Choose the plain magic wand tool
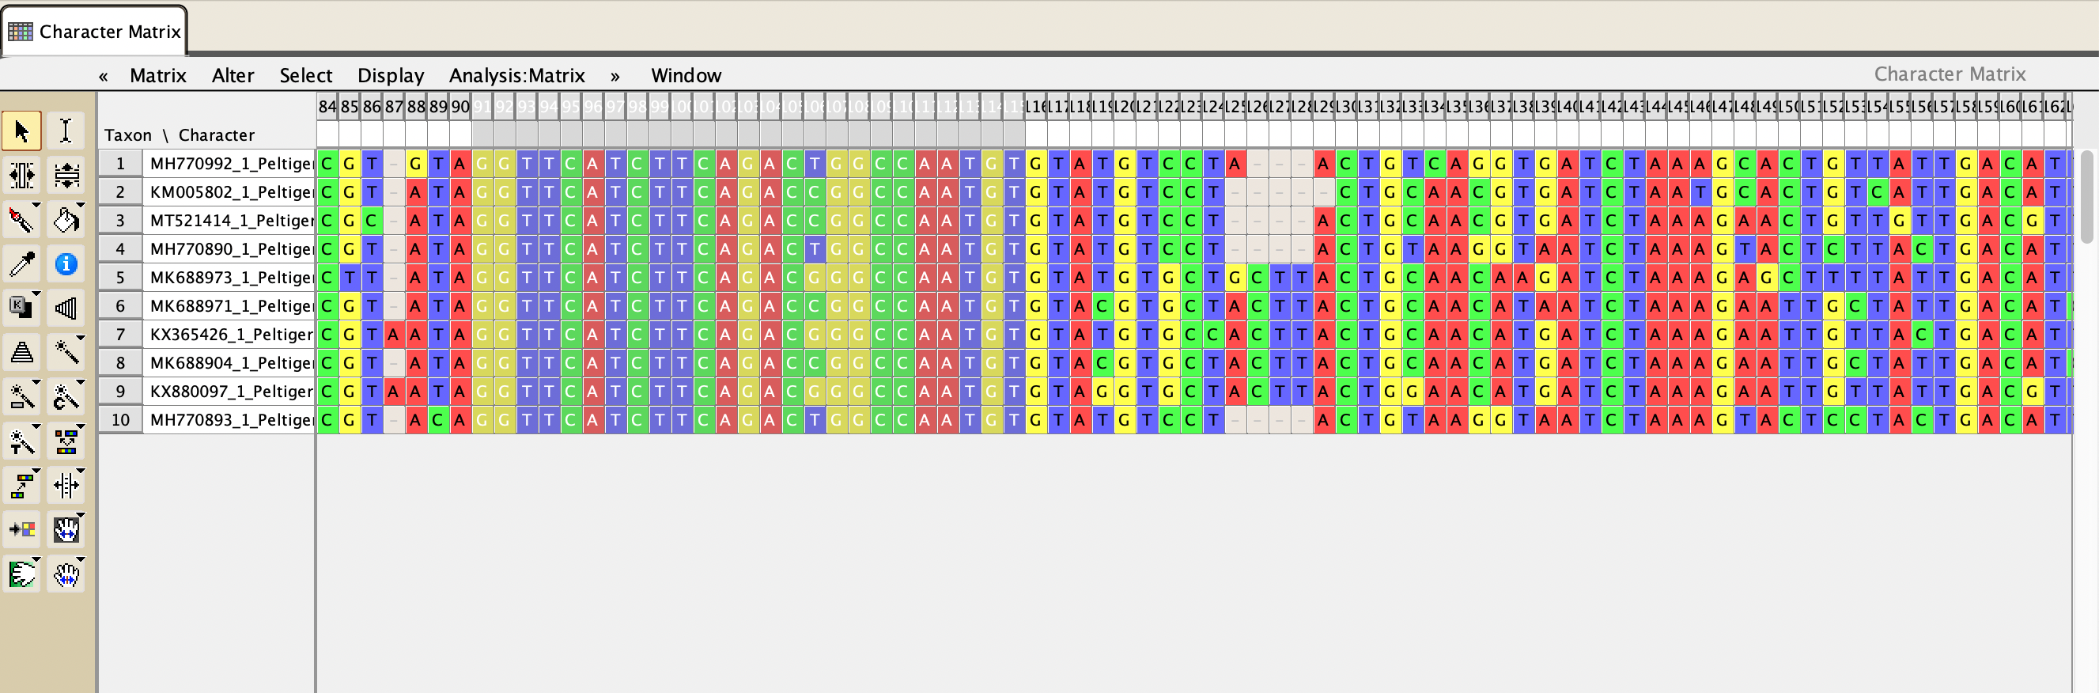The width and height of the screenshot is (2099, 693). coord(66,352)
